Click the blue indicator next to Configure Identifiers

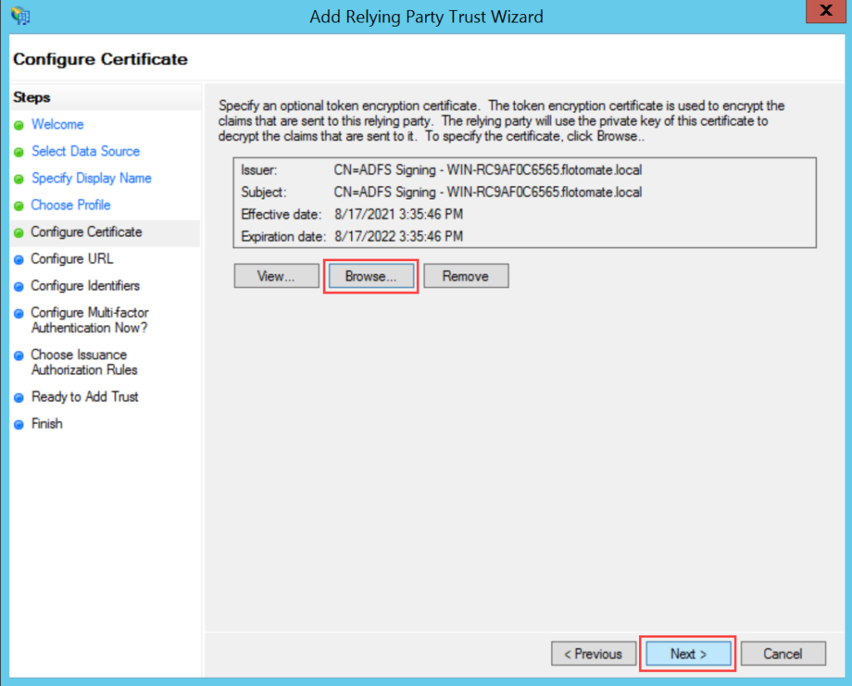(x=19, y=285)
